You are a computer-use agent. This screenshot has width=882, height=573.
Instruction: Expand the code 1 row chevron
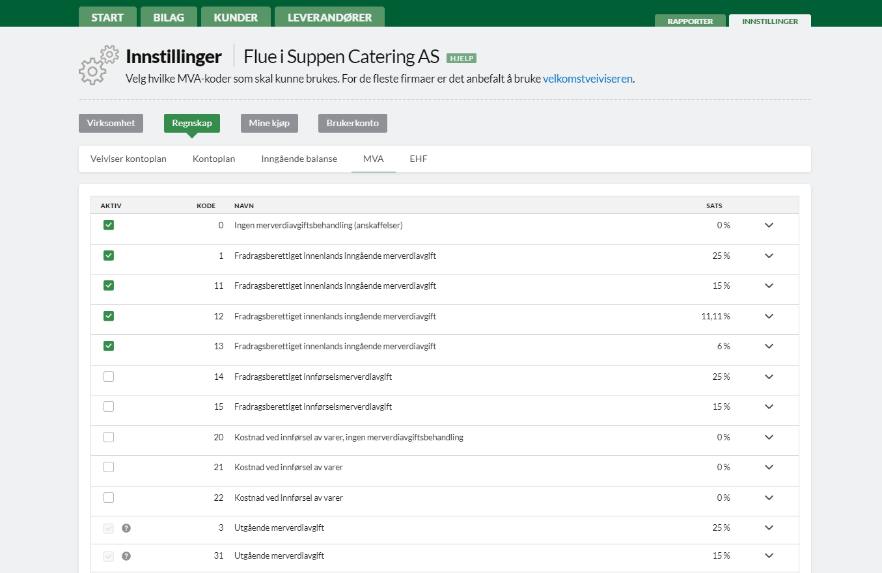pos(769,256)
